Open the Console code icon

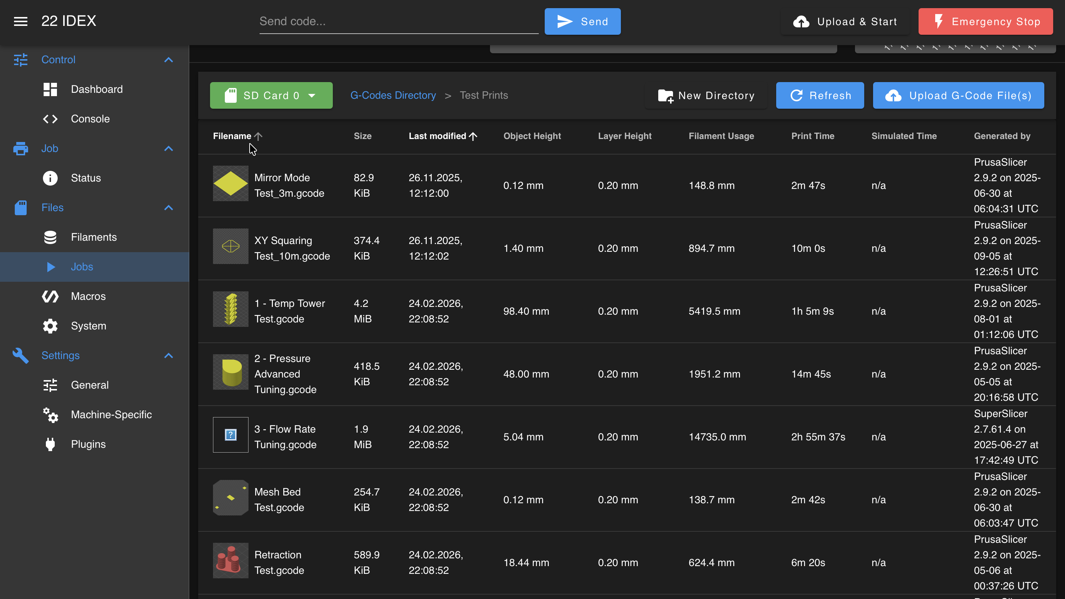[x=50, y=119]
